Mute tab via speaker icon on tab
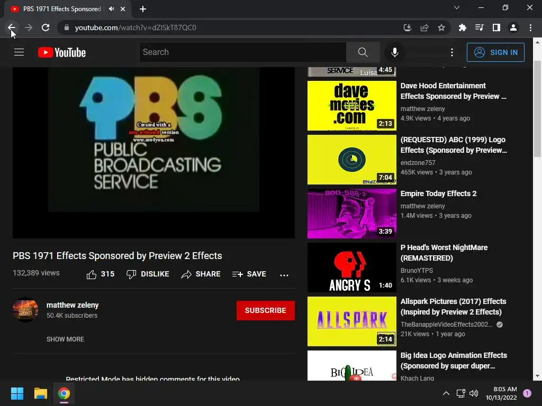 pyautogui.click(x=111, y=9)
